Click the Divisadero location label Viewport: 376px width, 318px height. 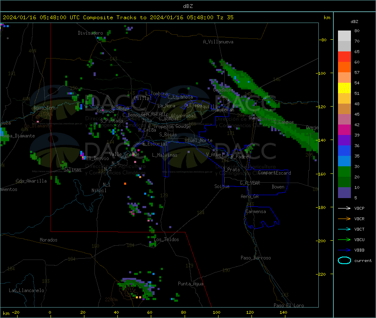tap(90, 33)
